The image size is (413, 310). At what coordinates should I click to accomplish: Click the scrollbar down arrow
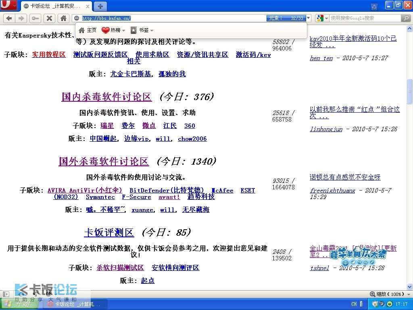[x=410, y=287]
